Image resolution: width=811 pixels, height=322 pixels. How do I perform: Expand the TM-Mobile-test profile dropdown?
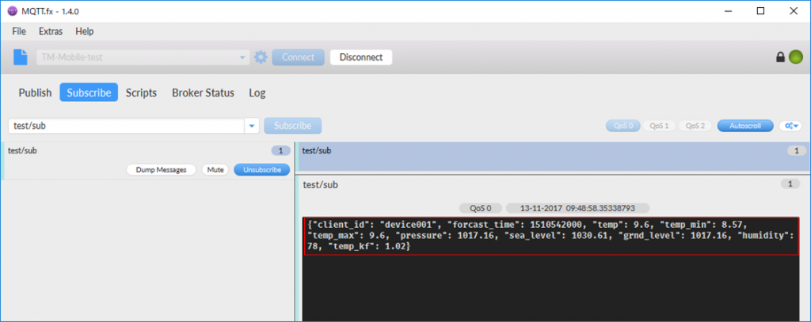[x=242, y=58]
